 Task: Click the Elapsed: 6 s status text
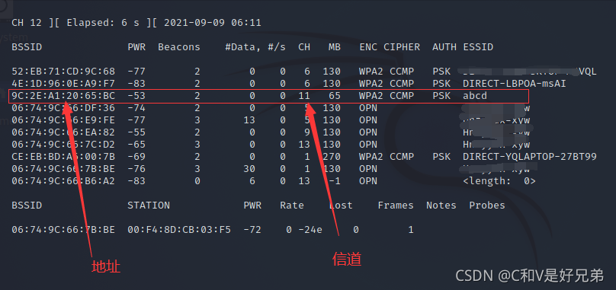tap(103, 22)
